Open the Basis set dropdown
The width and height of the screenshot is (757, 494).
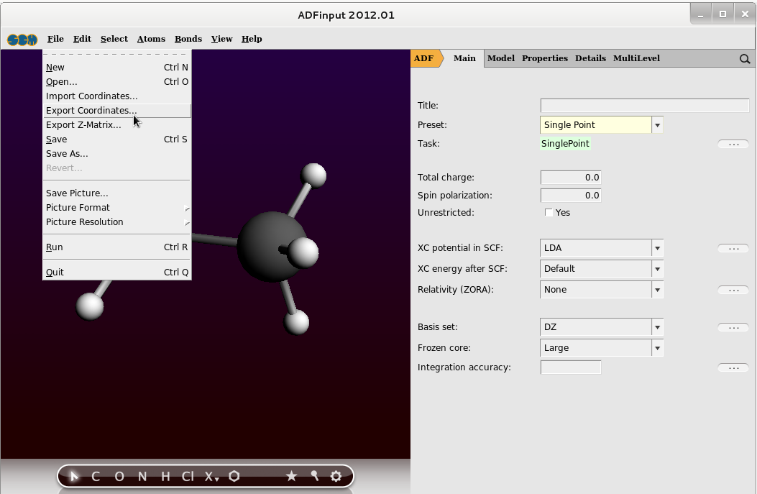click(x=657, y=327)
